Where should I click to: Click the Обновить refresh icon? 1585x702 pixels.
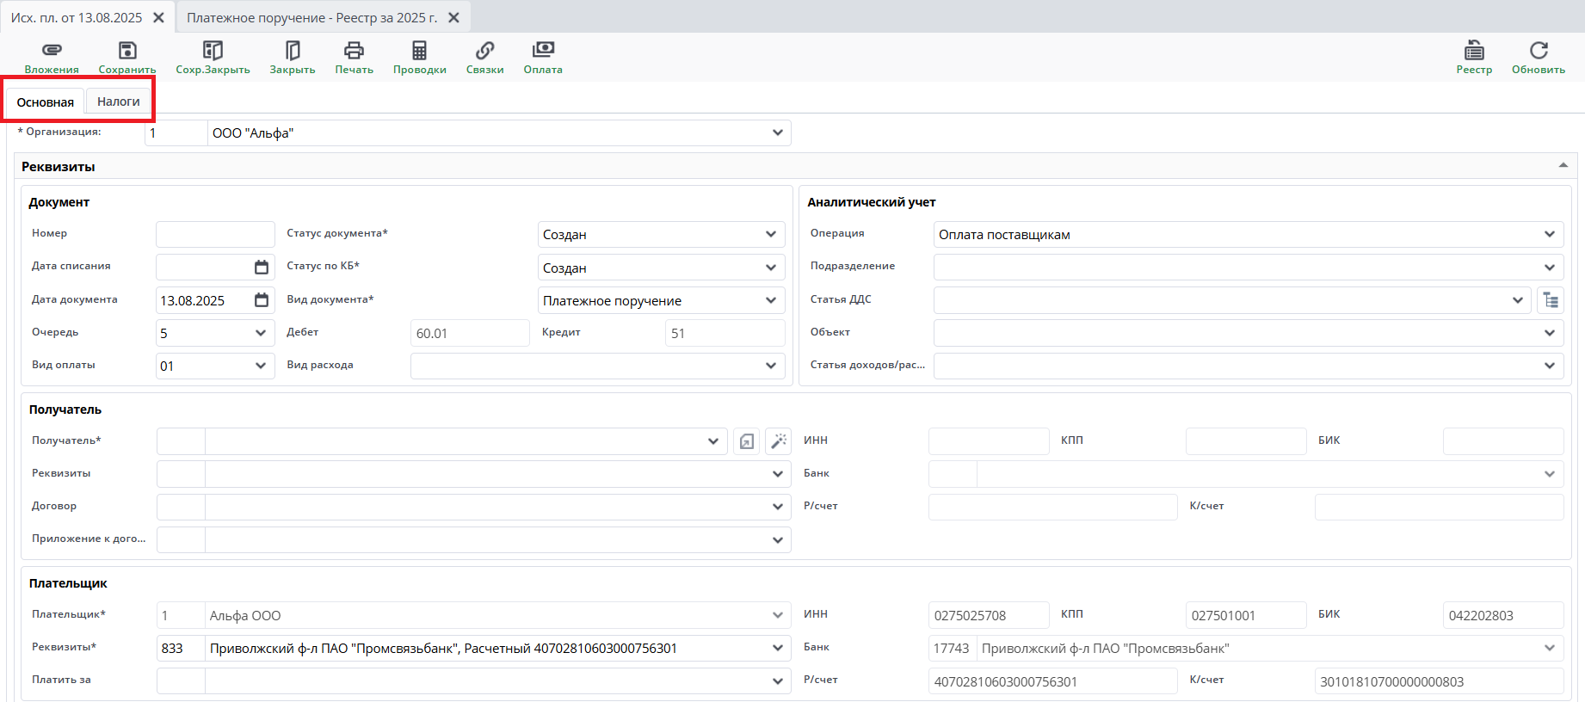(x=1539, y=51)
